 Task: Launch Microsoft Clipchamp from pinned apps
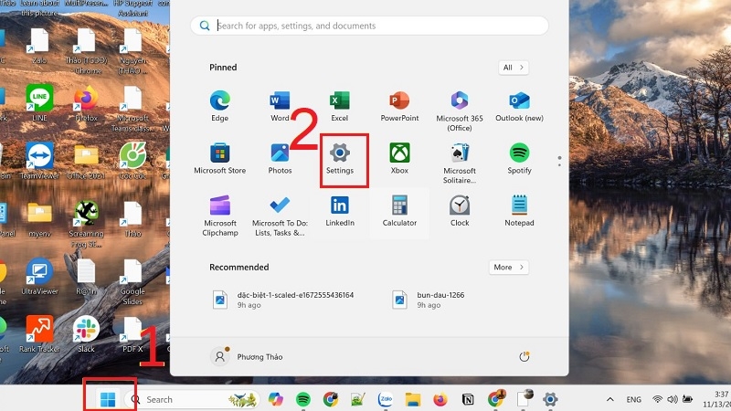click(220, 216)
